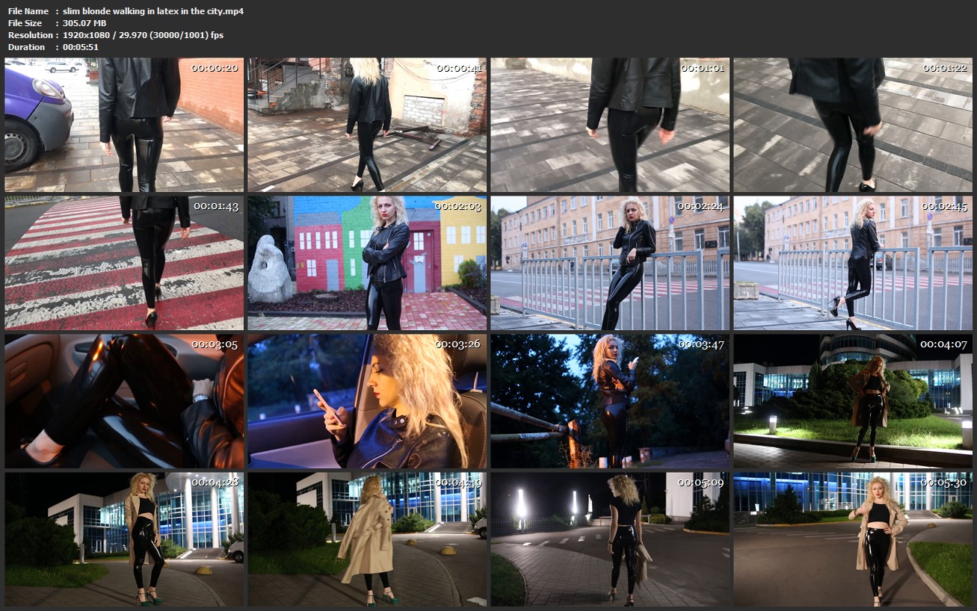The image size is (977, 611).
Task: Select the thumbnail at 00:01:22
Action: pos(853,125)
